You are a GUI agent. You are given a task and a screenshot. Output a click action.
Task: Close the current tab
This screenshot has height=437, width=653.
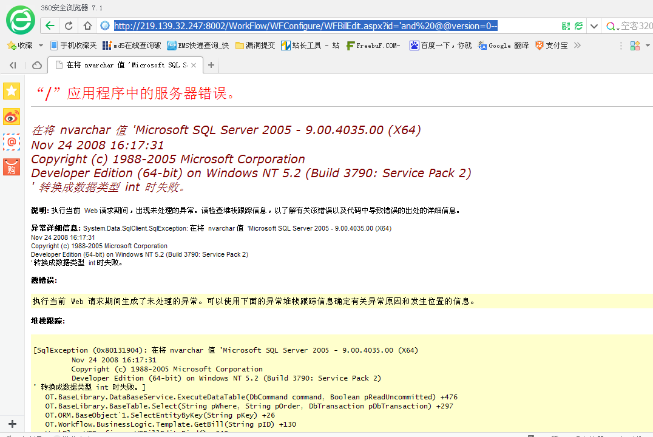[194, 66]
